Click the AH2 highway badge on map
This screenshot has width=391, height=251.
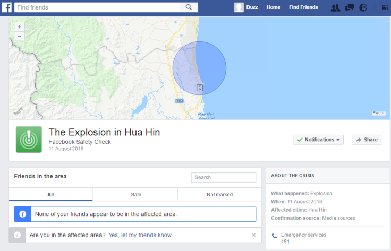[179, 101]
